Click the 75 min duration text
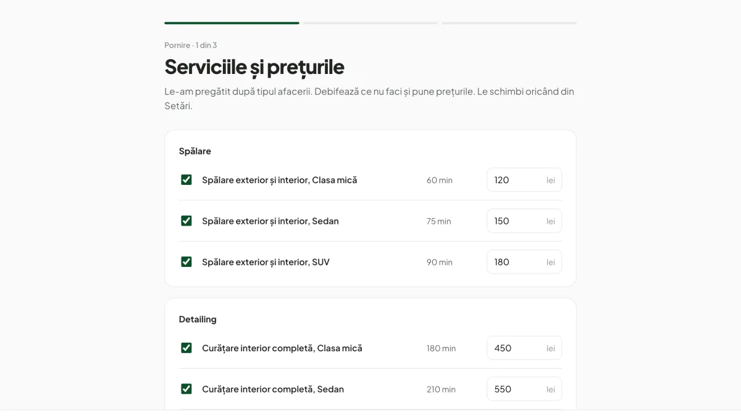 (439, 221)
